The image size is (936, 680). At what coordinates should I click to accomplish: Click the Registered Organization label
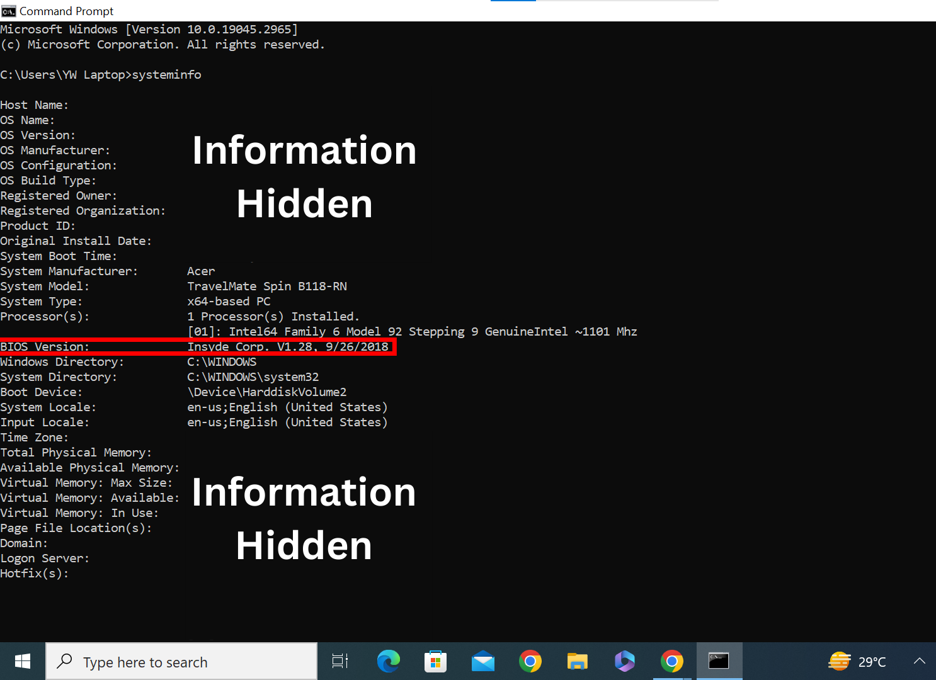click(83, 211)
